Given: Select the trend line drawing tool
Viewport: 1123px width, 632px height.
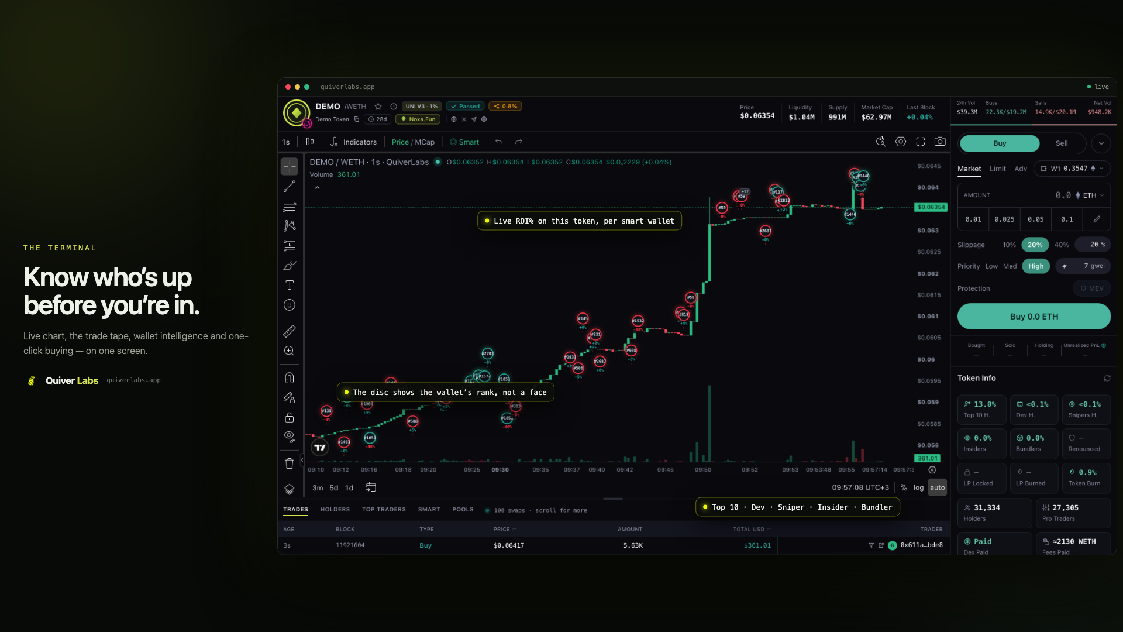Looking at the screenshot, I should [x=290, y=187].
